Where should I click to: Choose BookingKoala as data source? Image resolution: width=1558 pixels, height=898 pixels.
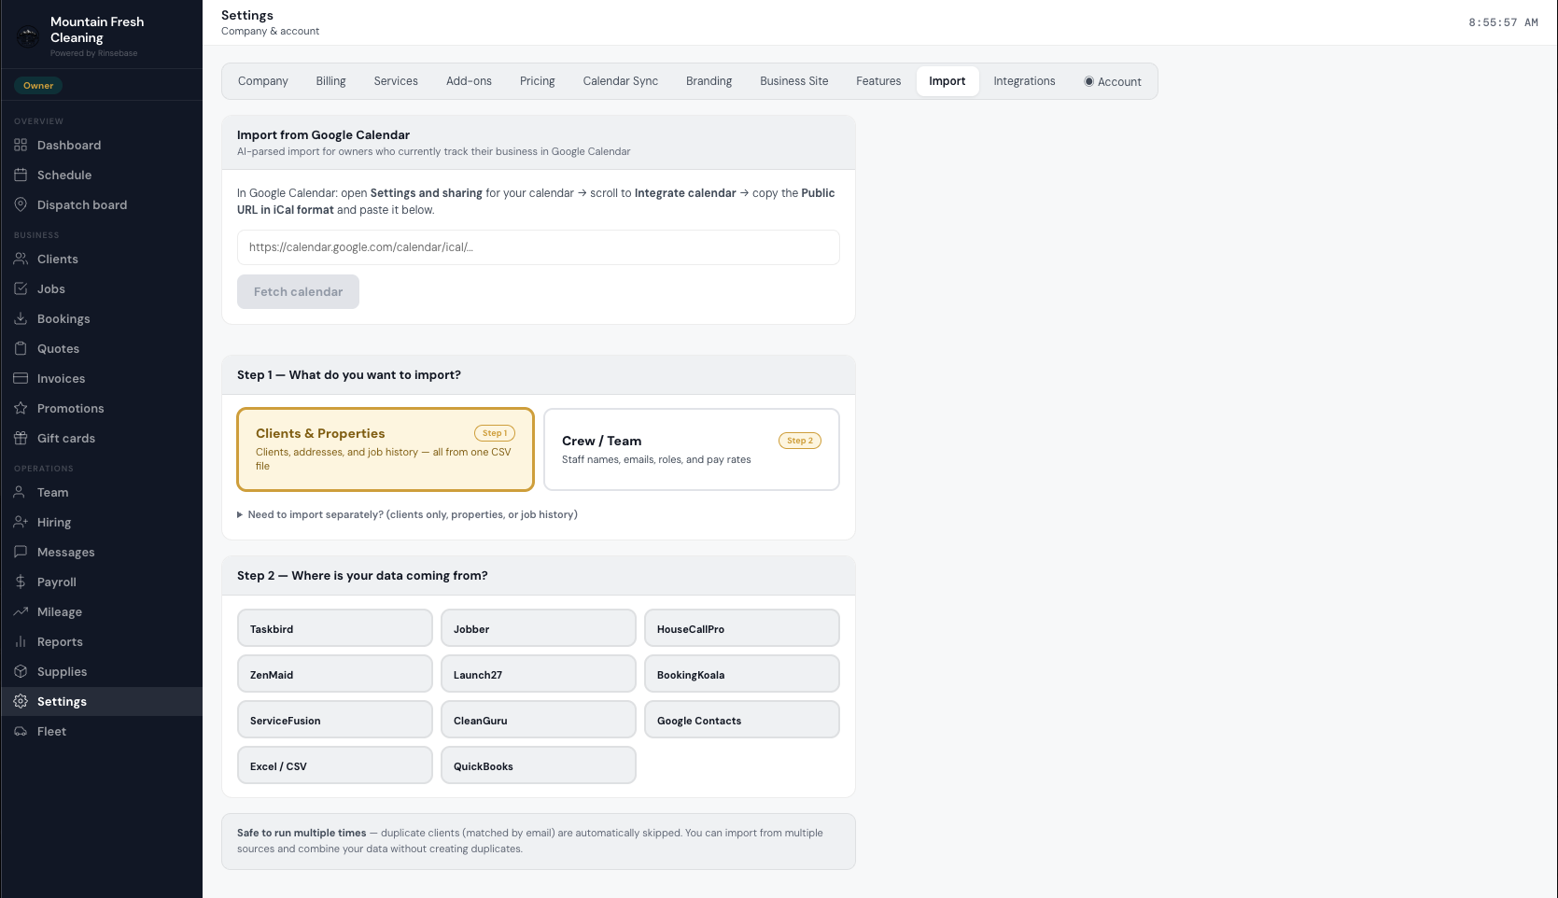(x=742, y=674)
